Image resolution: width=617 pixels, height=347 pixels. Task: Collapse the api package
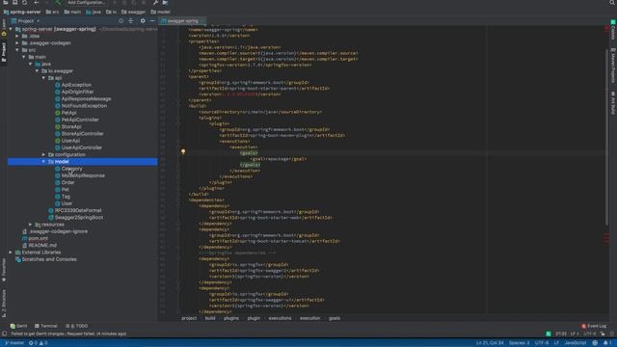[43, 78]
